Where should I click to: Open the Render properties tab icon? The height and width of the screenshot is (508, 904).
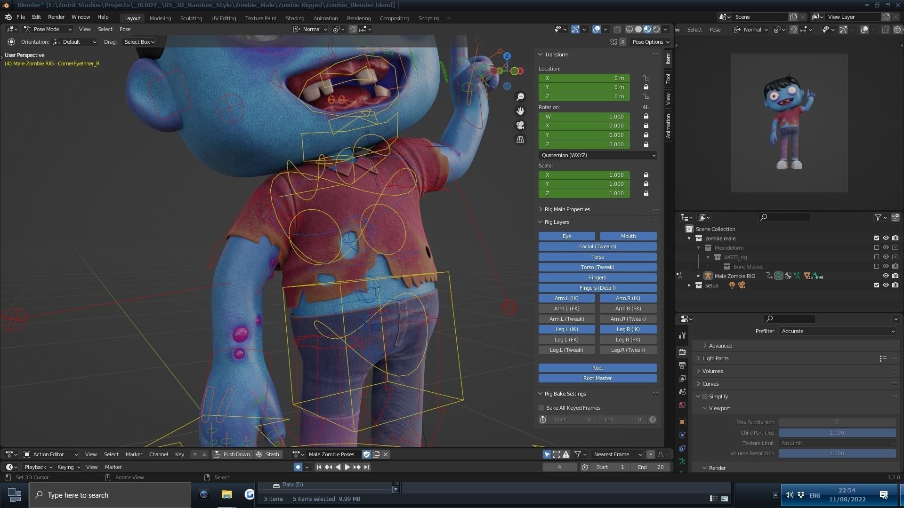(682, 352)
